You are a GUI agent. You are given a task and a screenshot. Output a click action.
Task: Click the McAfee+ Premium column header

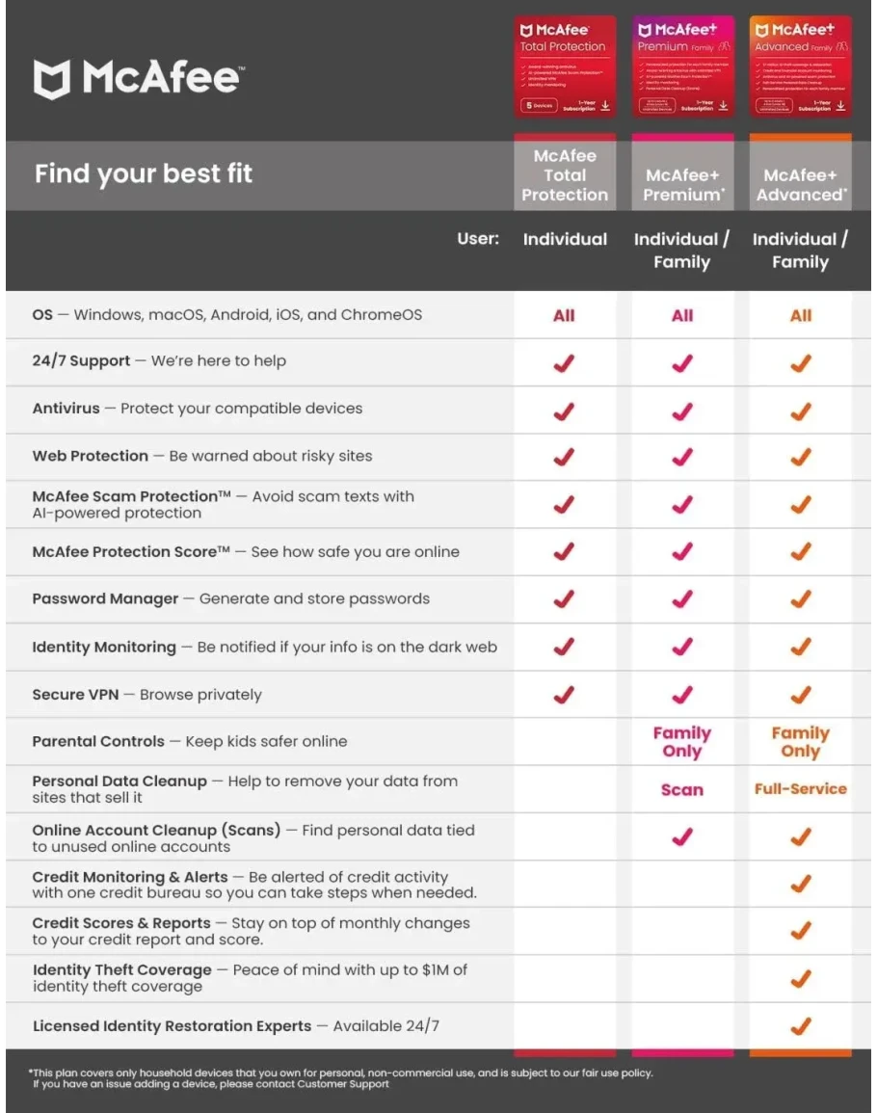click(682, 185)
